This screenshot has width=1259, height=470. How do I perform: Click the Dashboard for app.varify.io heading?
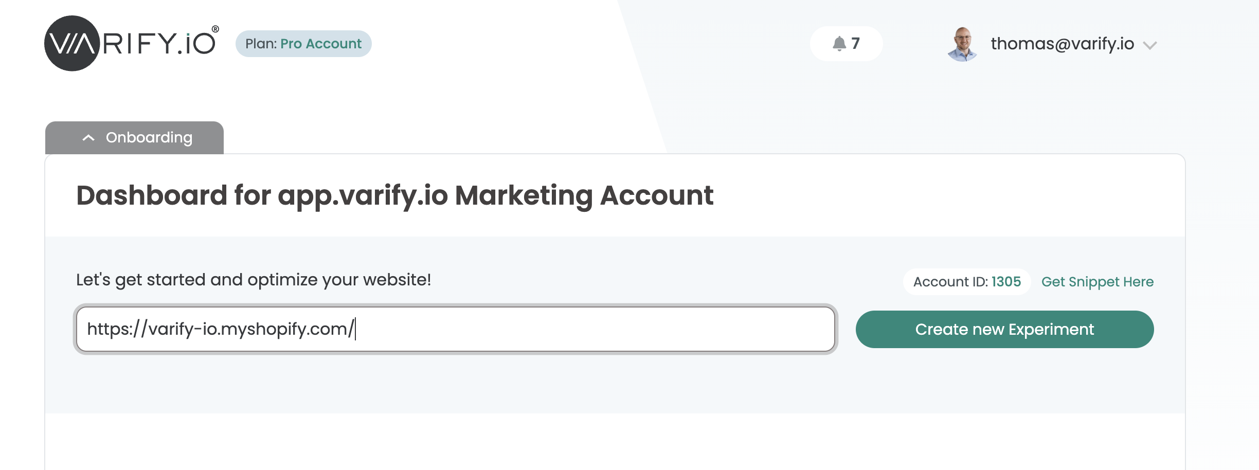click(x=394, y=195)
